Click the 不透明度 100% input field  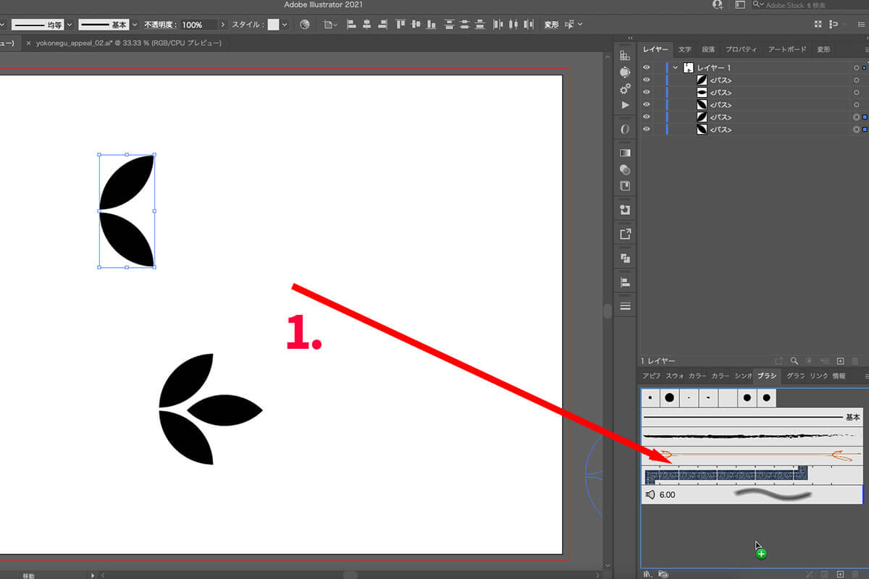click(x=198, y=25)
